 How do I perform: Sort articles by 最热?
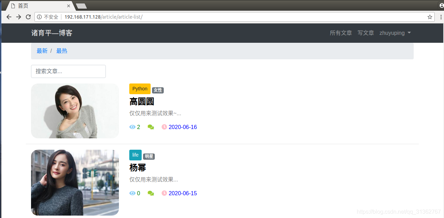tap(62, 51)
